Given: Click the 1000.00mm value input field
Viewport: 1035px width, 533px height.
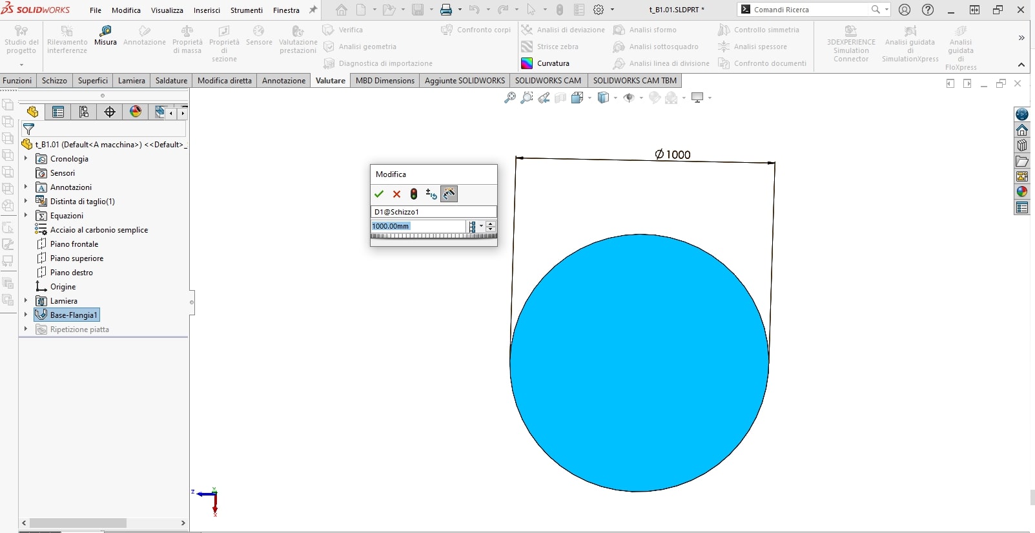Looking at the screenshot, I should [417, 226].
